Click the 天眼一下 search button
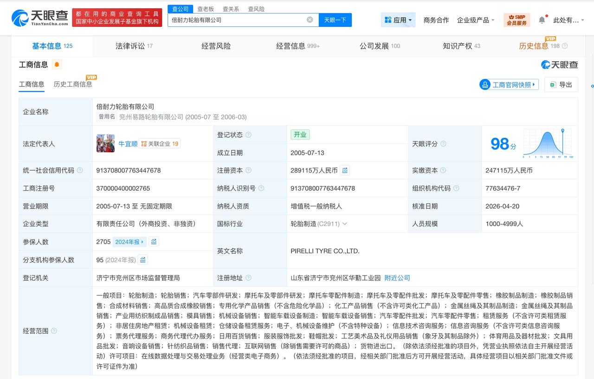Image resolution: width=594 pixels, height=379 pixels. coord(335,19)
